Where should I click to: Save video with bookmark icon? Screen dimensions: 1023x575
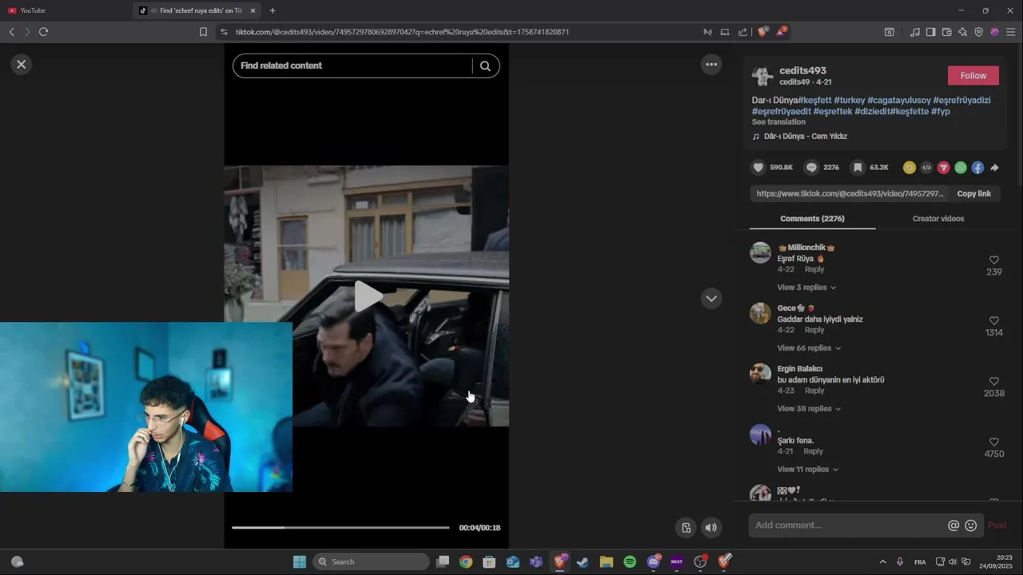click(858, 168)
